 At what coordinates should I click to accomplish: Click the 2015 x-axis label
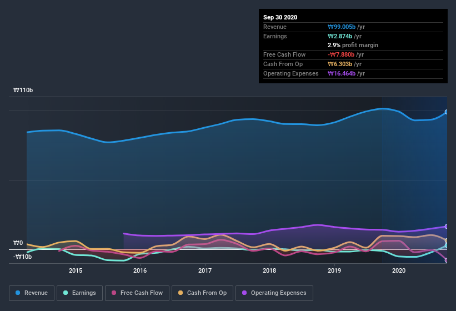76,270
